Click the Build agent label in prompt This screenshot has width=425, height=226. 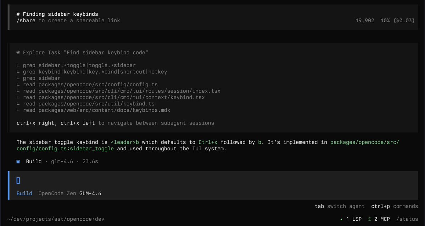pos(24,193)
